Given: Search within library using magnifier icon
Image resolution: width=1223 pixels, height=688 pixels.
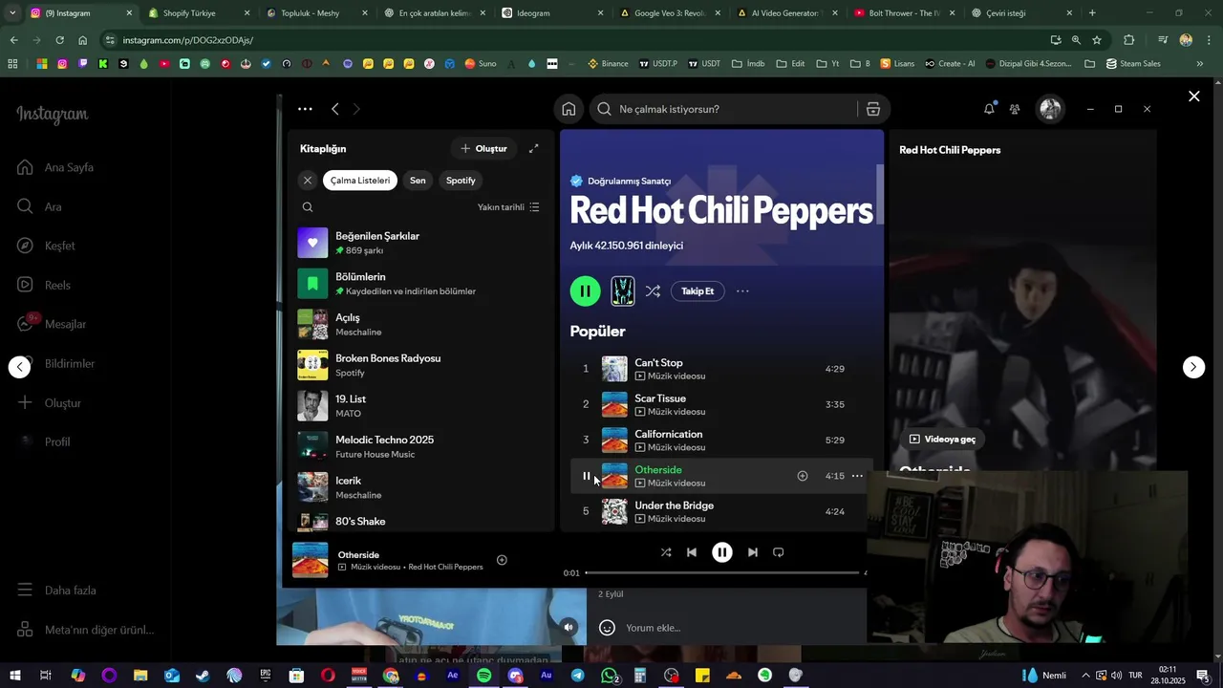Looking at the screenshot, I should coord(308,207).
